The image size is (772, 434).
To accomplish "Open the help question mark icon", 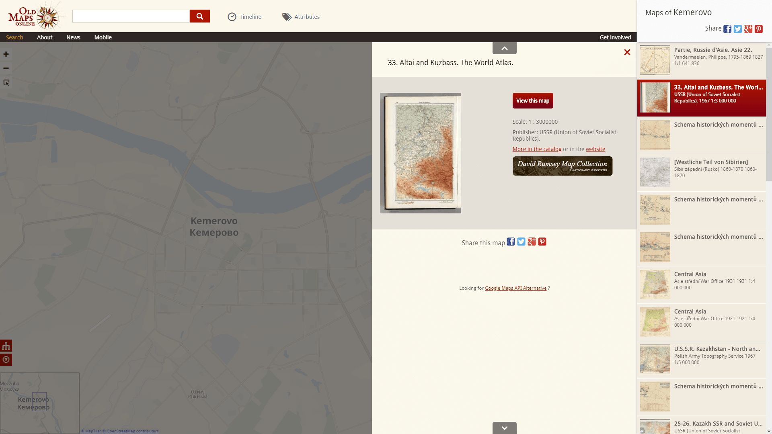I will [6, 360].
